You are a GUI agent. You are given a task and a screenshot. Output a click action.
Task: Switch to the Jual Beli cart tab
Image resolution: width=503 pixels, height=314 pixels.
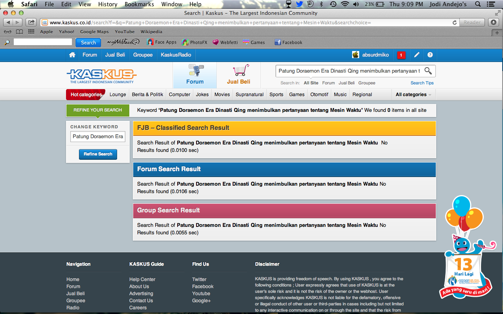tap(239, 75)
